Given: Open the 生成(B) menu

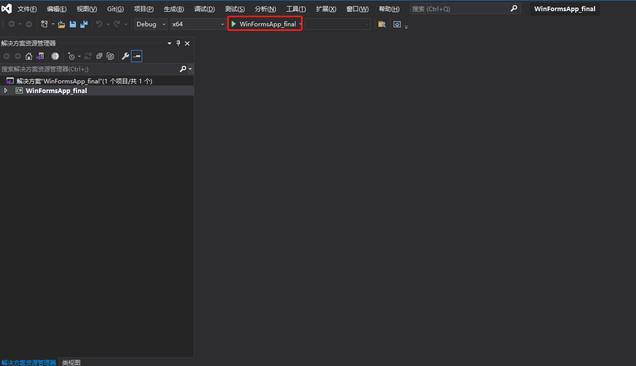Looking at the screenshot, I should pos(174,9).
